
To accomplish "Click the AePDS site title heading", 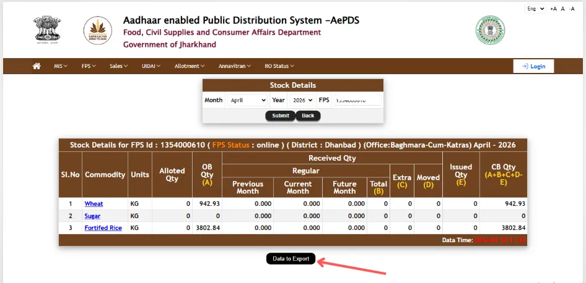I will pos(241,20).
